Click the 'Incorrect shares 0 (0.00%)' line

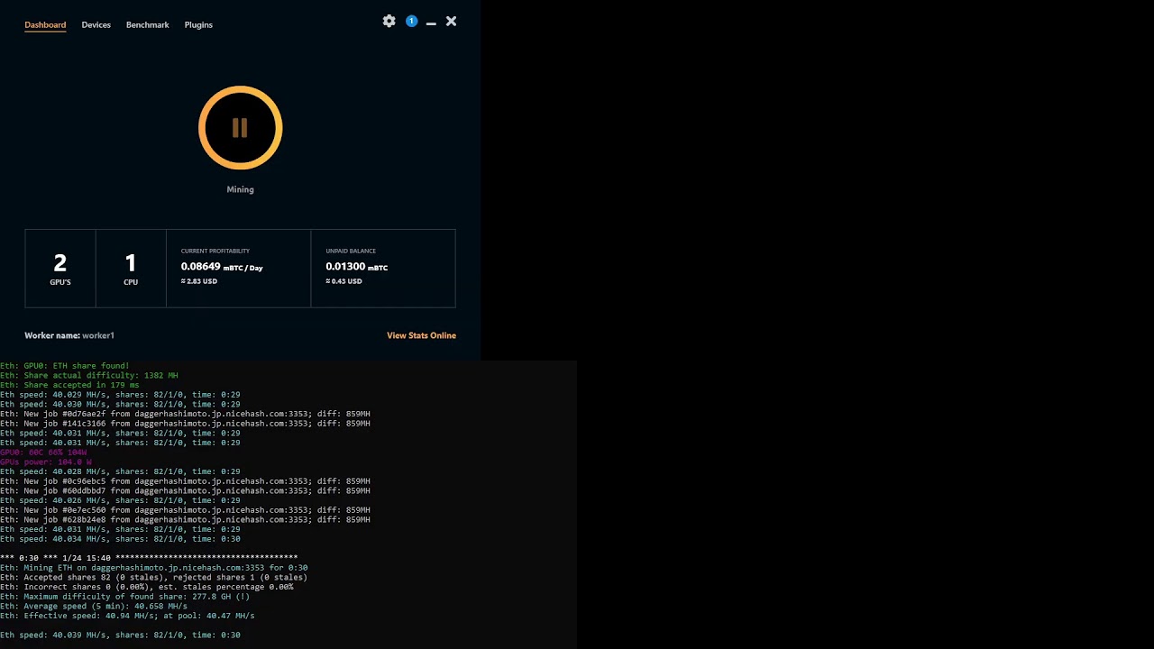pyautogui.click(x=147, y=587)
